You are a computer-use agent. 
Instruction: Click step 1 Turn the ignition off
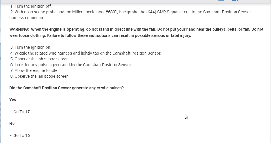[x=31, y=6]
